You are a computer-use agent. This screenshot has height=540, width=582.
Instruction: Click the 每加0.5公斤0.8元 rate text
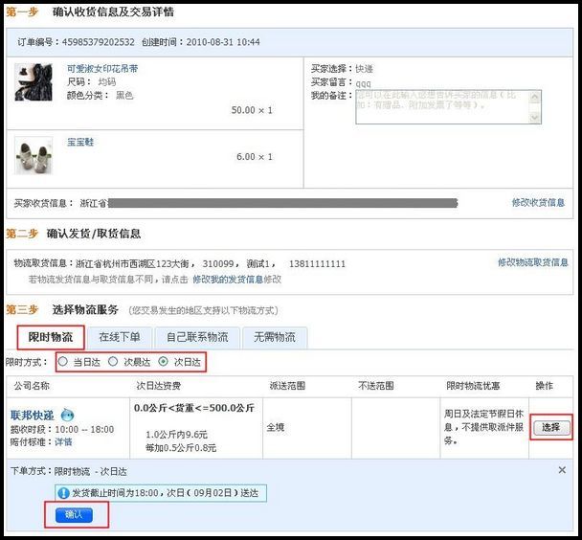click(x=181, y=448)
